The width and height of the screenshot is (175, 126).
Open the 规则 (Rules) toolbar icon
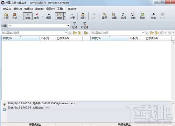point(83,16)
